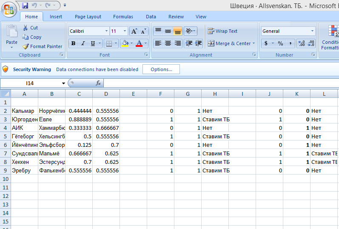
Task: Switch to the Data tab
Action: [151, 17]
